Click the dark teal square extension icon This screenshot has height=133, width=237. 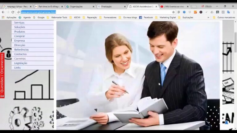tap(218, 12)
